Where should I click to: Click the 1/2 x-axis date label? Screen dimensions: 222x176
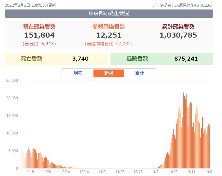coord(156,172)
